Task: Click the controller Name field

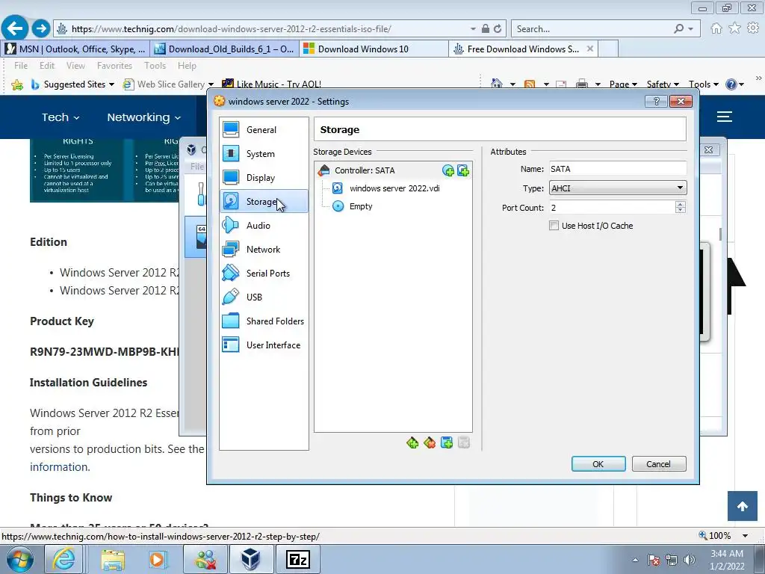Action: tap(618, 169)
